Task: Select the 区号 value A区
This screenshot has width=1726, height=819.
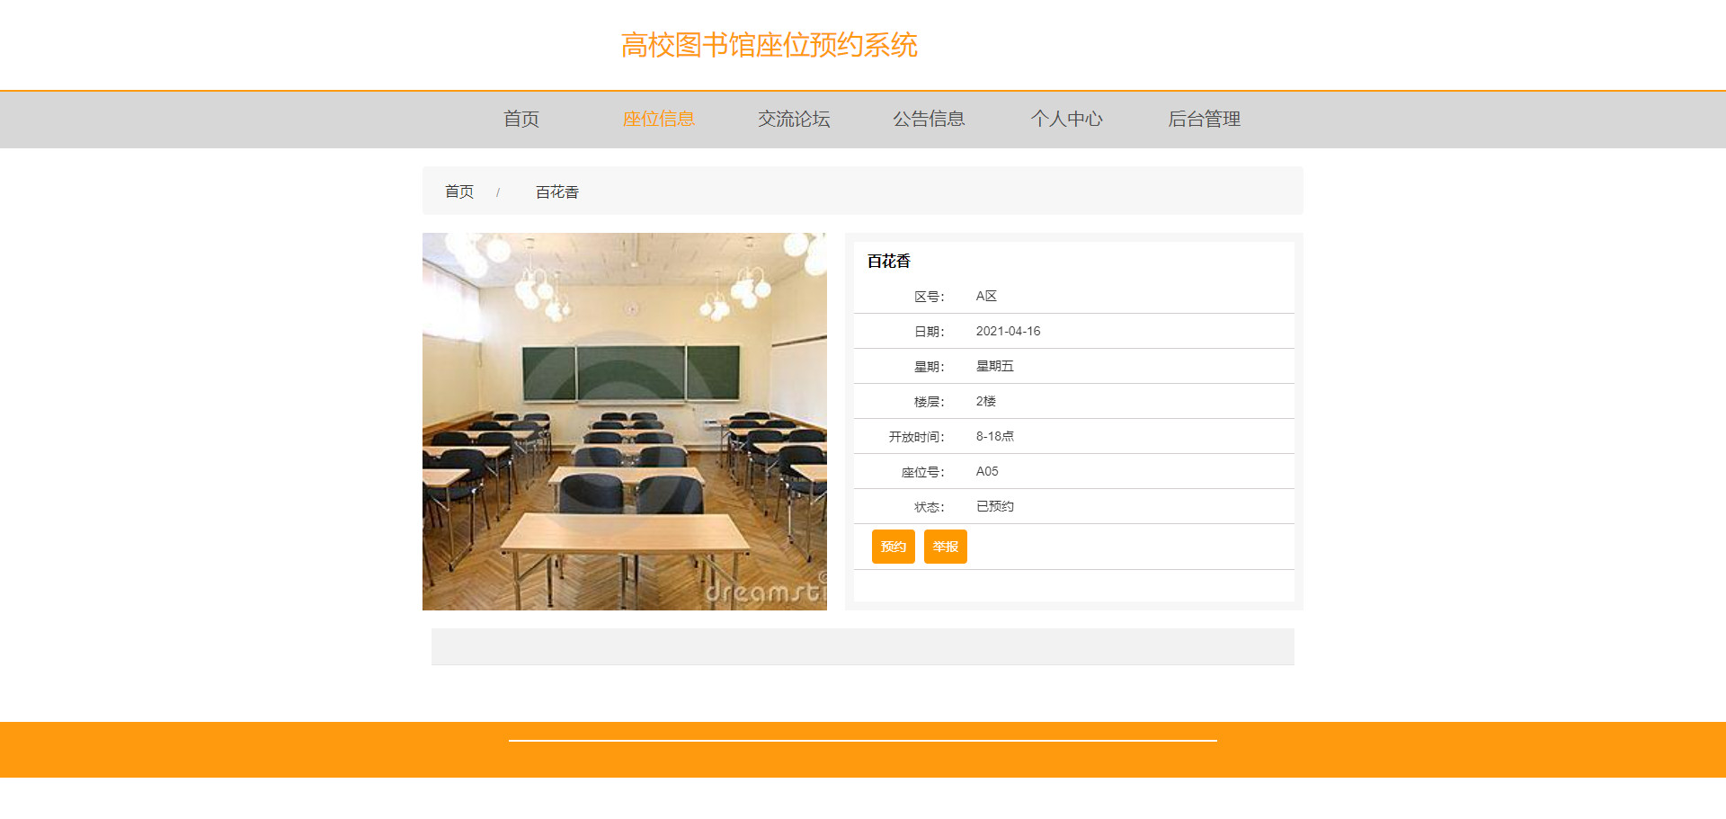Action: point(986,296)
